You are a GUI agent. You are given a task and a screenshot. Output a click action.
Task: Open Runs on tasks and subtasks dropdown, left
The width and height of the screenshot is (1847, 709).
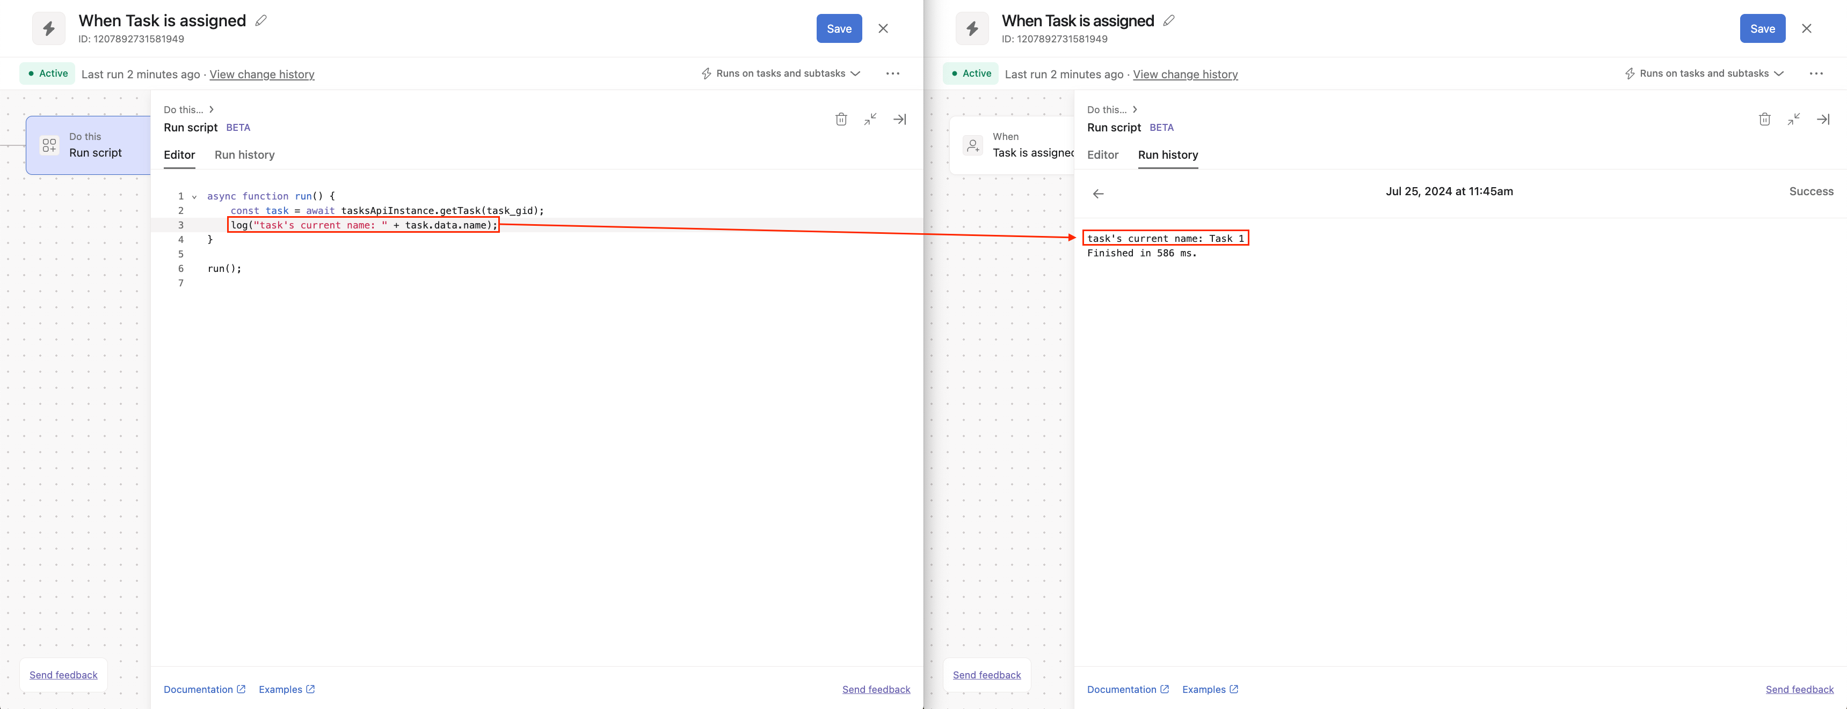[x=781, y=74]
